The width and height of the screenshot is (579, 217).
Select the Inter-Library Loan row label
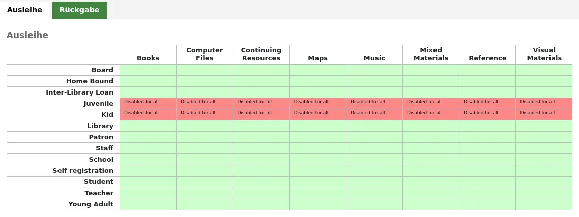coord(79,92)
